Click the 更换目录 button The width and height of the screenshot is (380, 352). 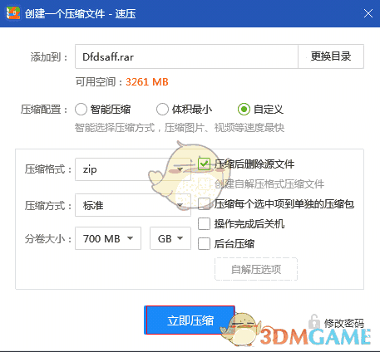pos(331,56)
